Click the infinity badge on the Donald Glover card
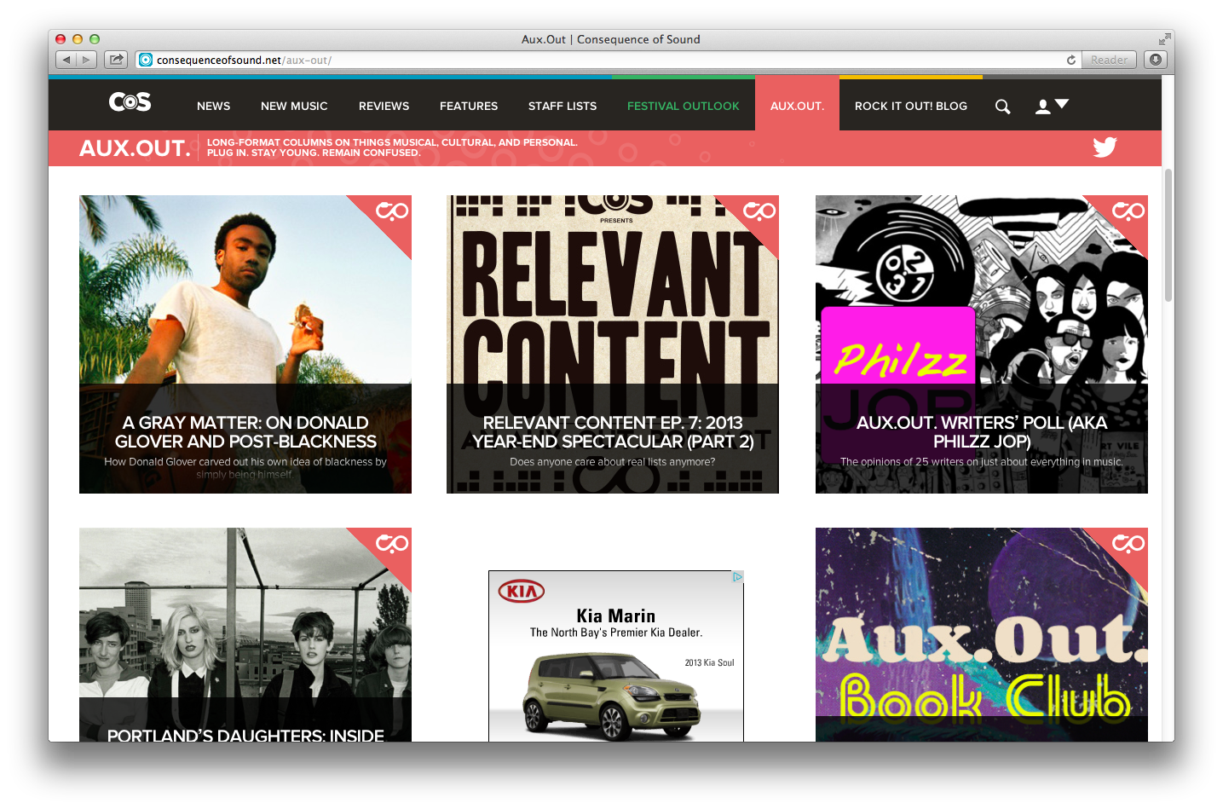Screen dimensions: 1223x809 [x=392, y=211]
